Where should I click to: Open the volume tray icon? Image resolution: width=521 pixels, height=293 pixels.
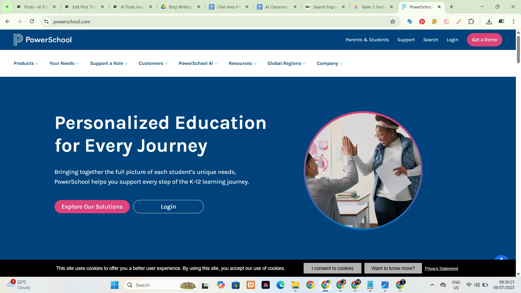pyautogui.click(x=477, y=285)
